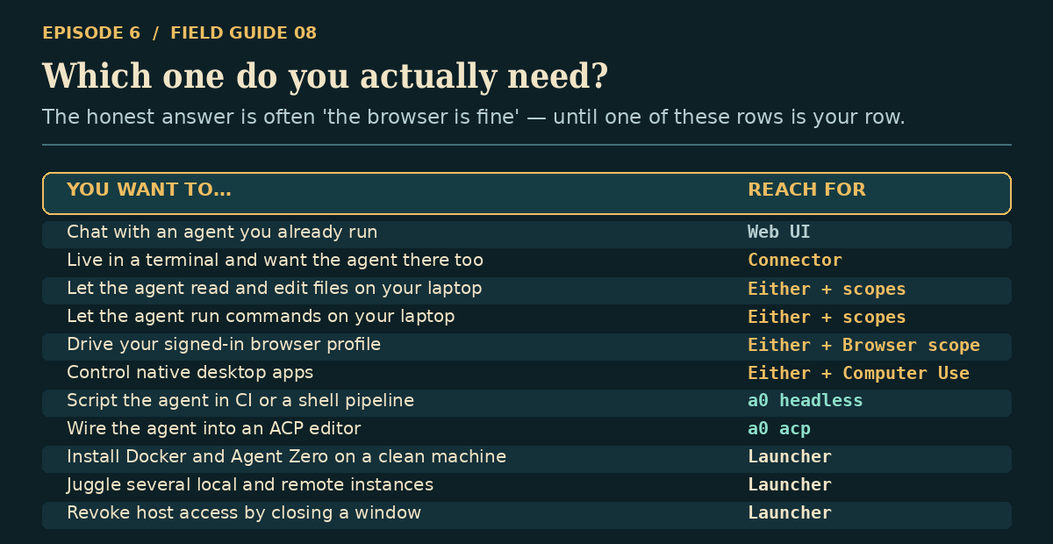Click the 'EPISODE 6 / FIELD GUIDE 08' label

coord(179,33)
